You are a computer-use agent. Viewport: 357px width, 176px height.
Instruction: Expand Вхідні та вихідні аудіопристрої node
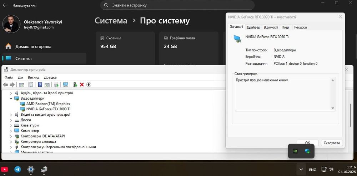(x=11, y=115)
